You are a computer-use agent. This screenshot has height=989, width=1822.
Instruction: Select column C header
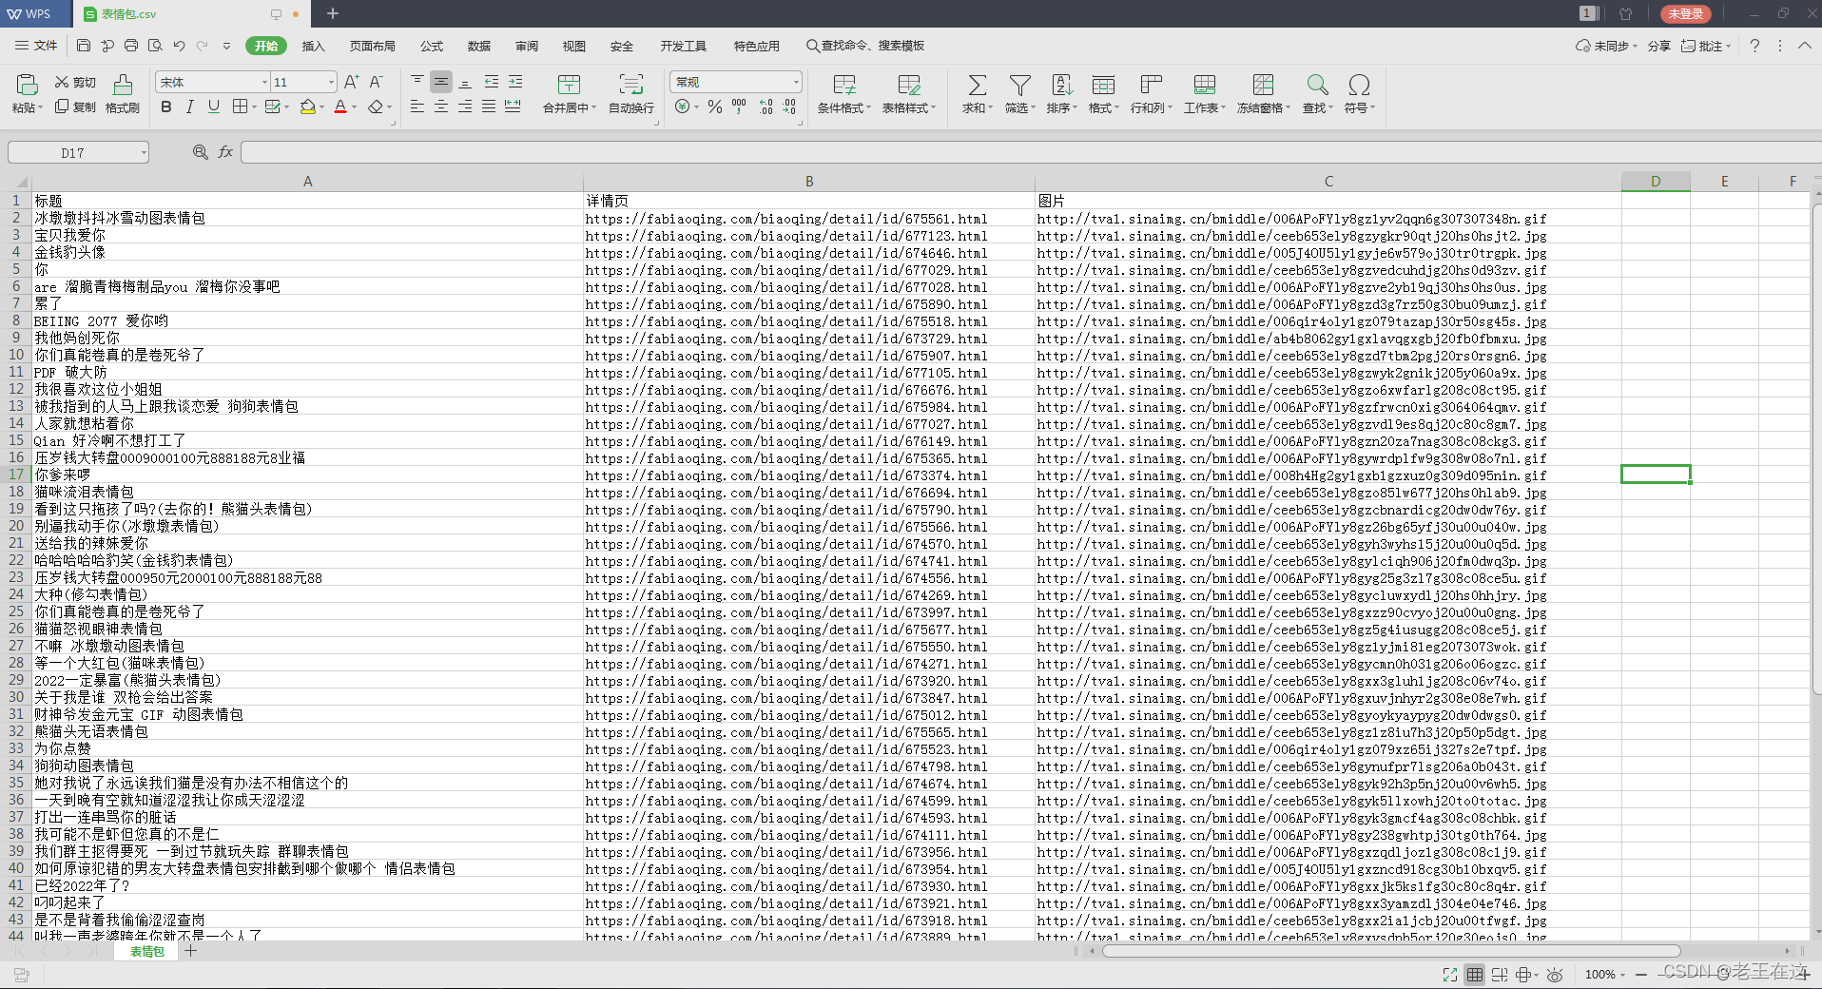click(x=1328, y=182)
